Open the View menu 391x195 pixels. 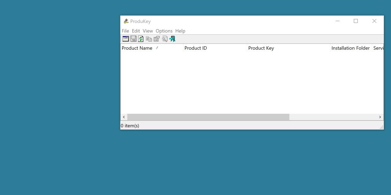coord(148,31)
